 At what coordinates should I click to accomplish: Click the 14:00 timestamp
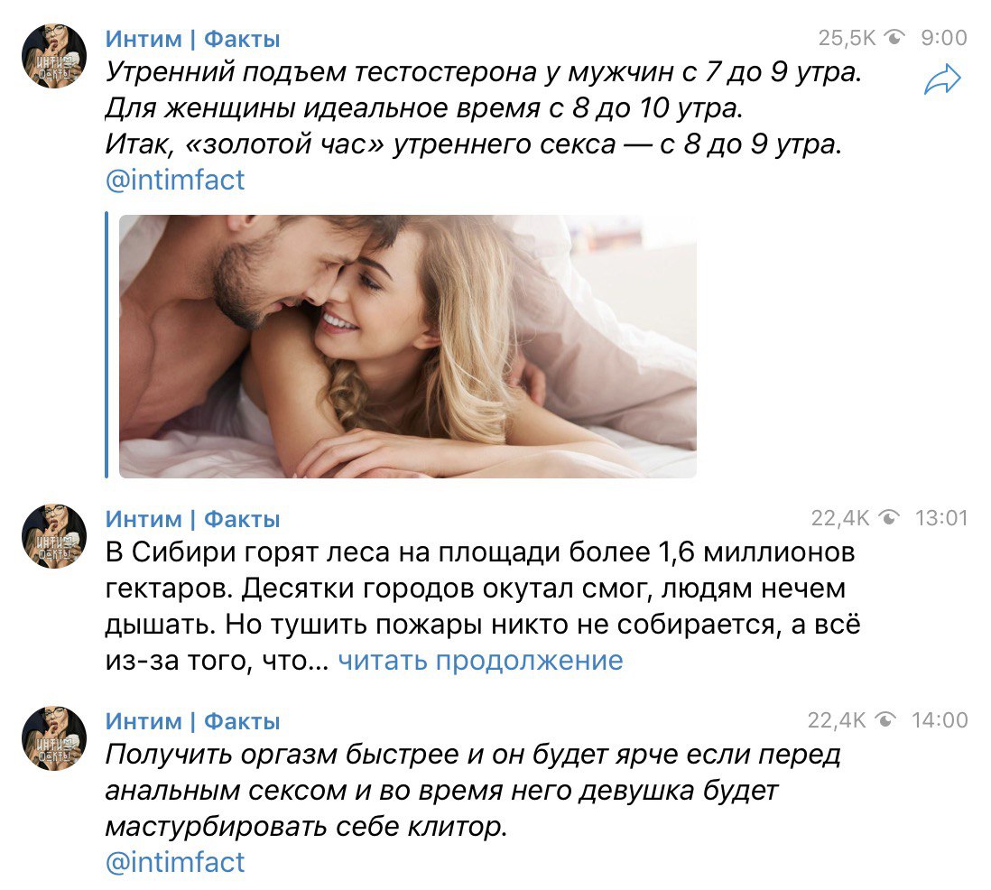[x=940, y=720]
